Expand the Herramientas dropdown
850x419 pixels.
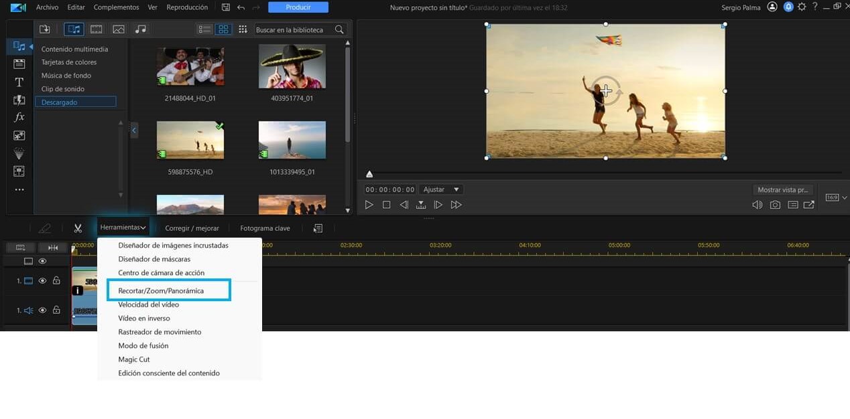[x=123, y=228]
